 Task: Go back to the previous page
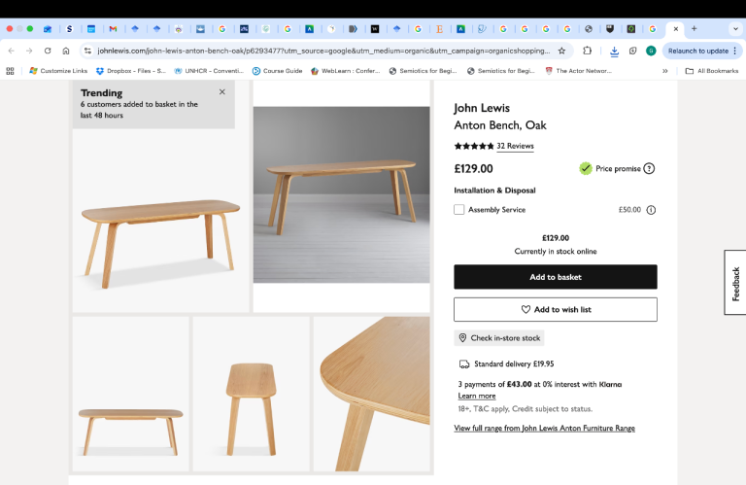coord(12,51)
